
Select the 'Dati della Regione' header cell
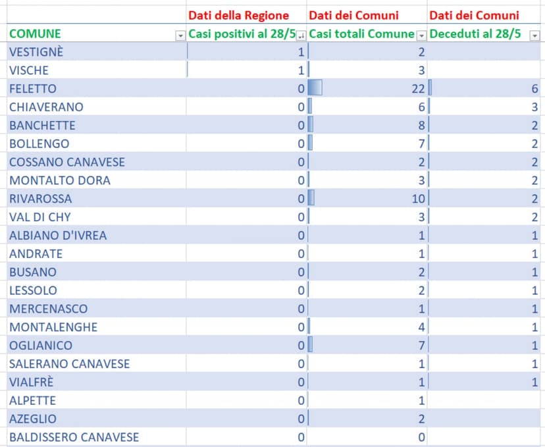tap(238, 15)
